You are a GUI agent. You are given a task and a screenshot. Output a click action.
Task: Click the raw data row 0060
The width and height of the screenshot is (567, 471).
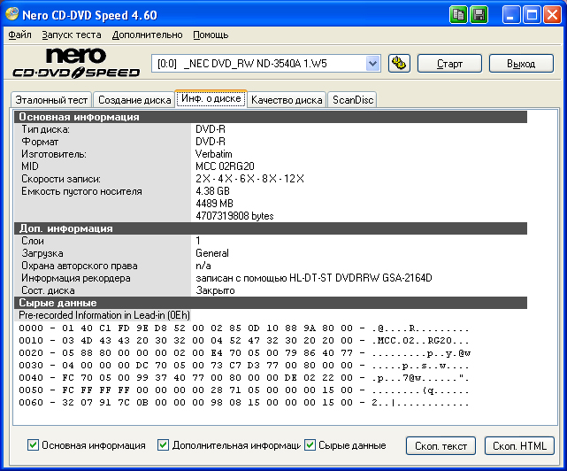point(244,403)
